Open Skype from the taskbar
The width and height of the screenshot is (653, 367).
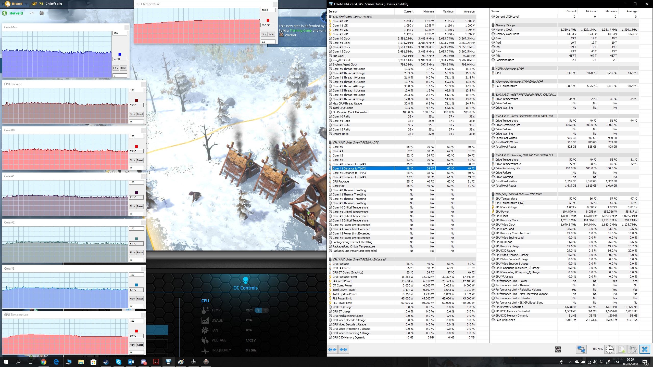tap(118, 362)
